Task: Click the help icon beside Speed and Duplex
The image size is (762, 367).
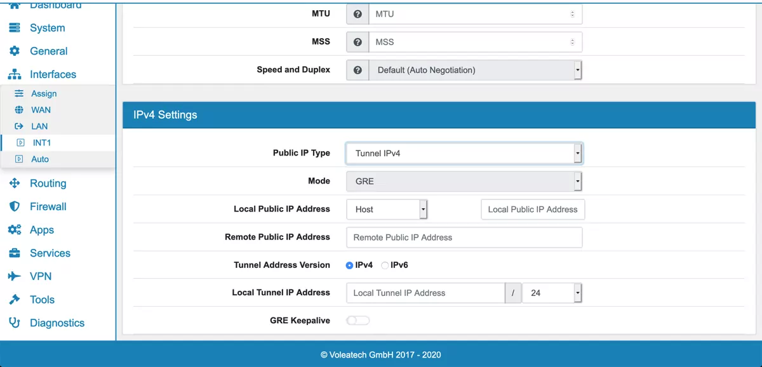Action: tap(358, 70)
